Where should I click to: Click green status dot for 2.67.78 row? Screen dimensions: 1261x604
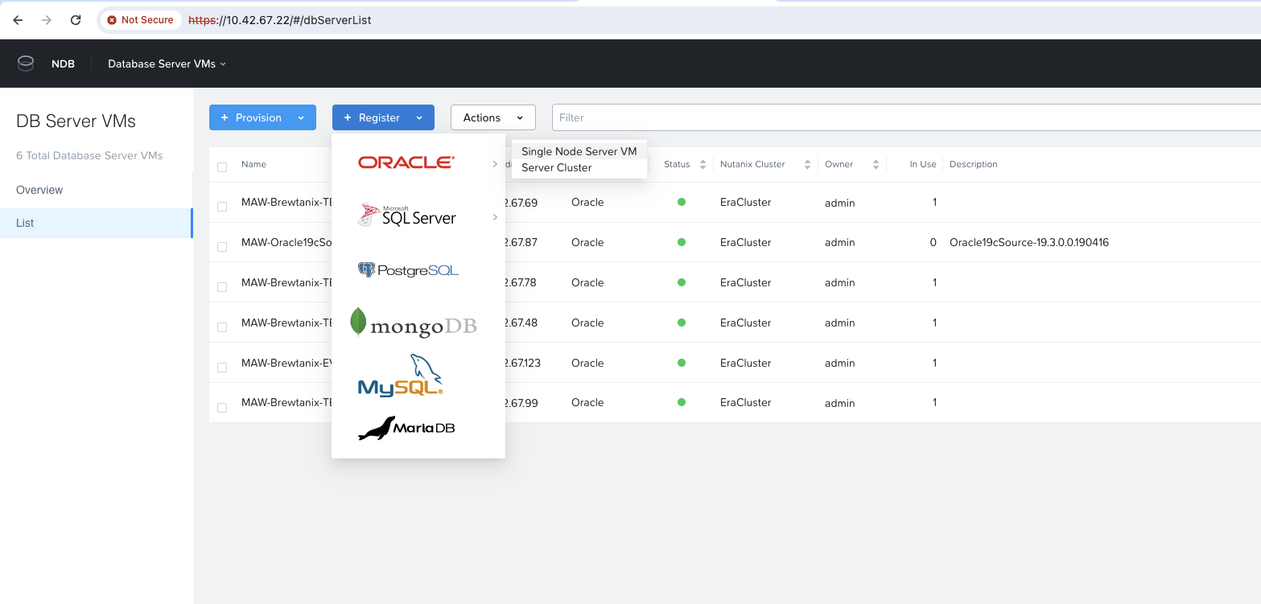pos(682,282)
